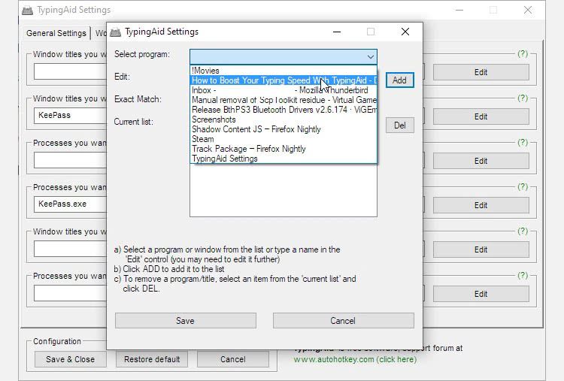Cancel the program selection dialog
This screenshot has height=381, width=564.
click(343, 321)
